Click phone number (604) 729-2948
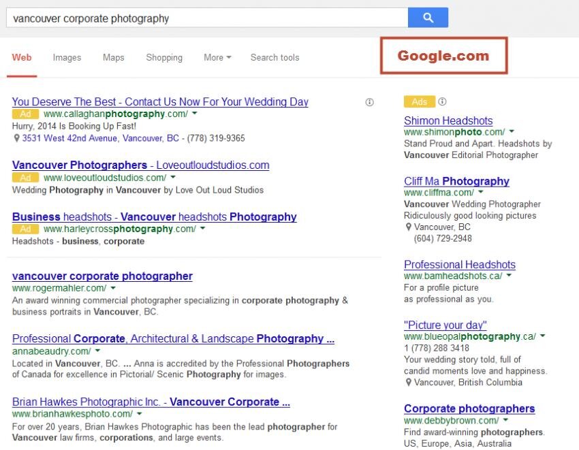This screenshot has width=579, height=450. click(x=443, y=238)
